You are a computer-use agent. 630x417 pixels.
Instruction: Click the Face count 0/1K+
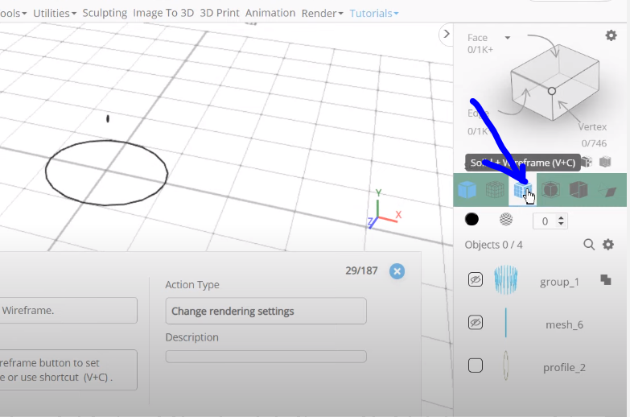480,50
